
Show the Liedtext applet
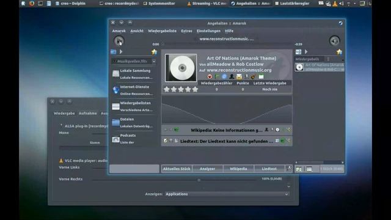click(269, 169)
